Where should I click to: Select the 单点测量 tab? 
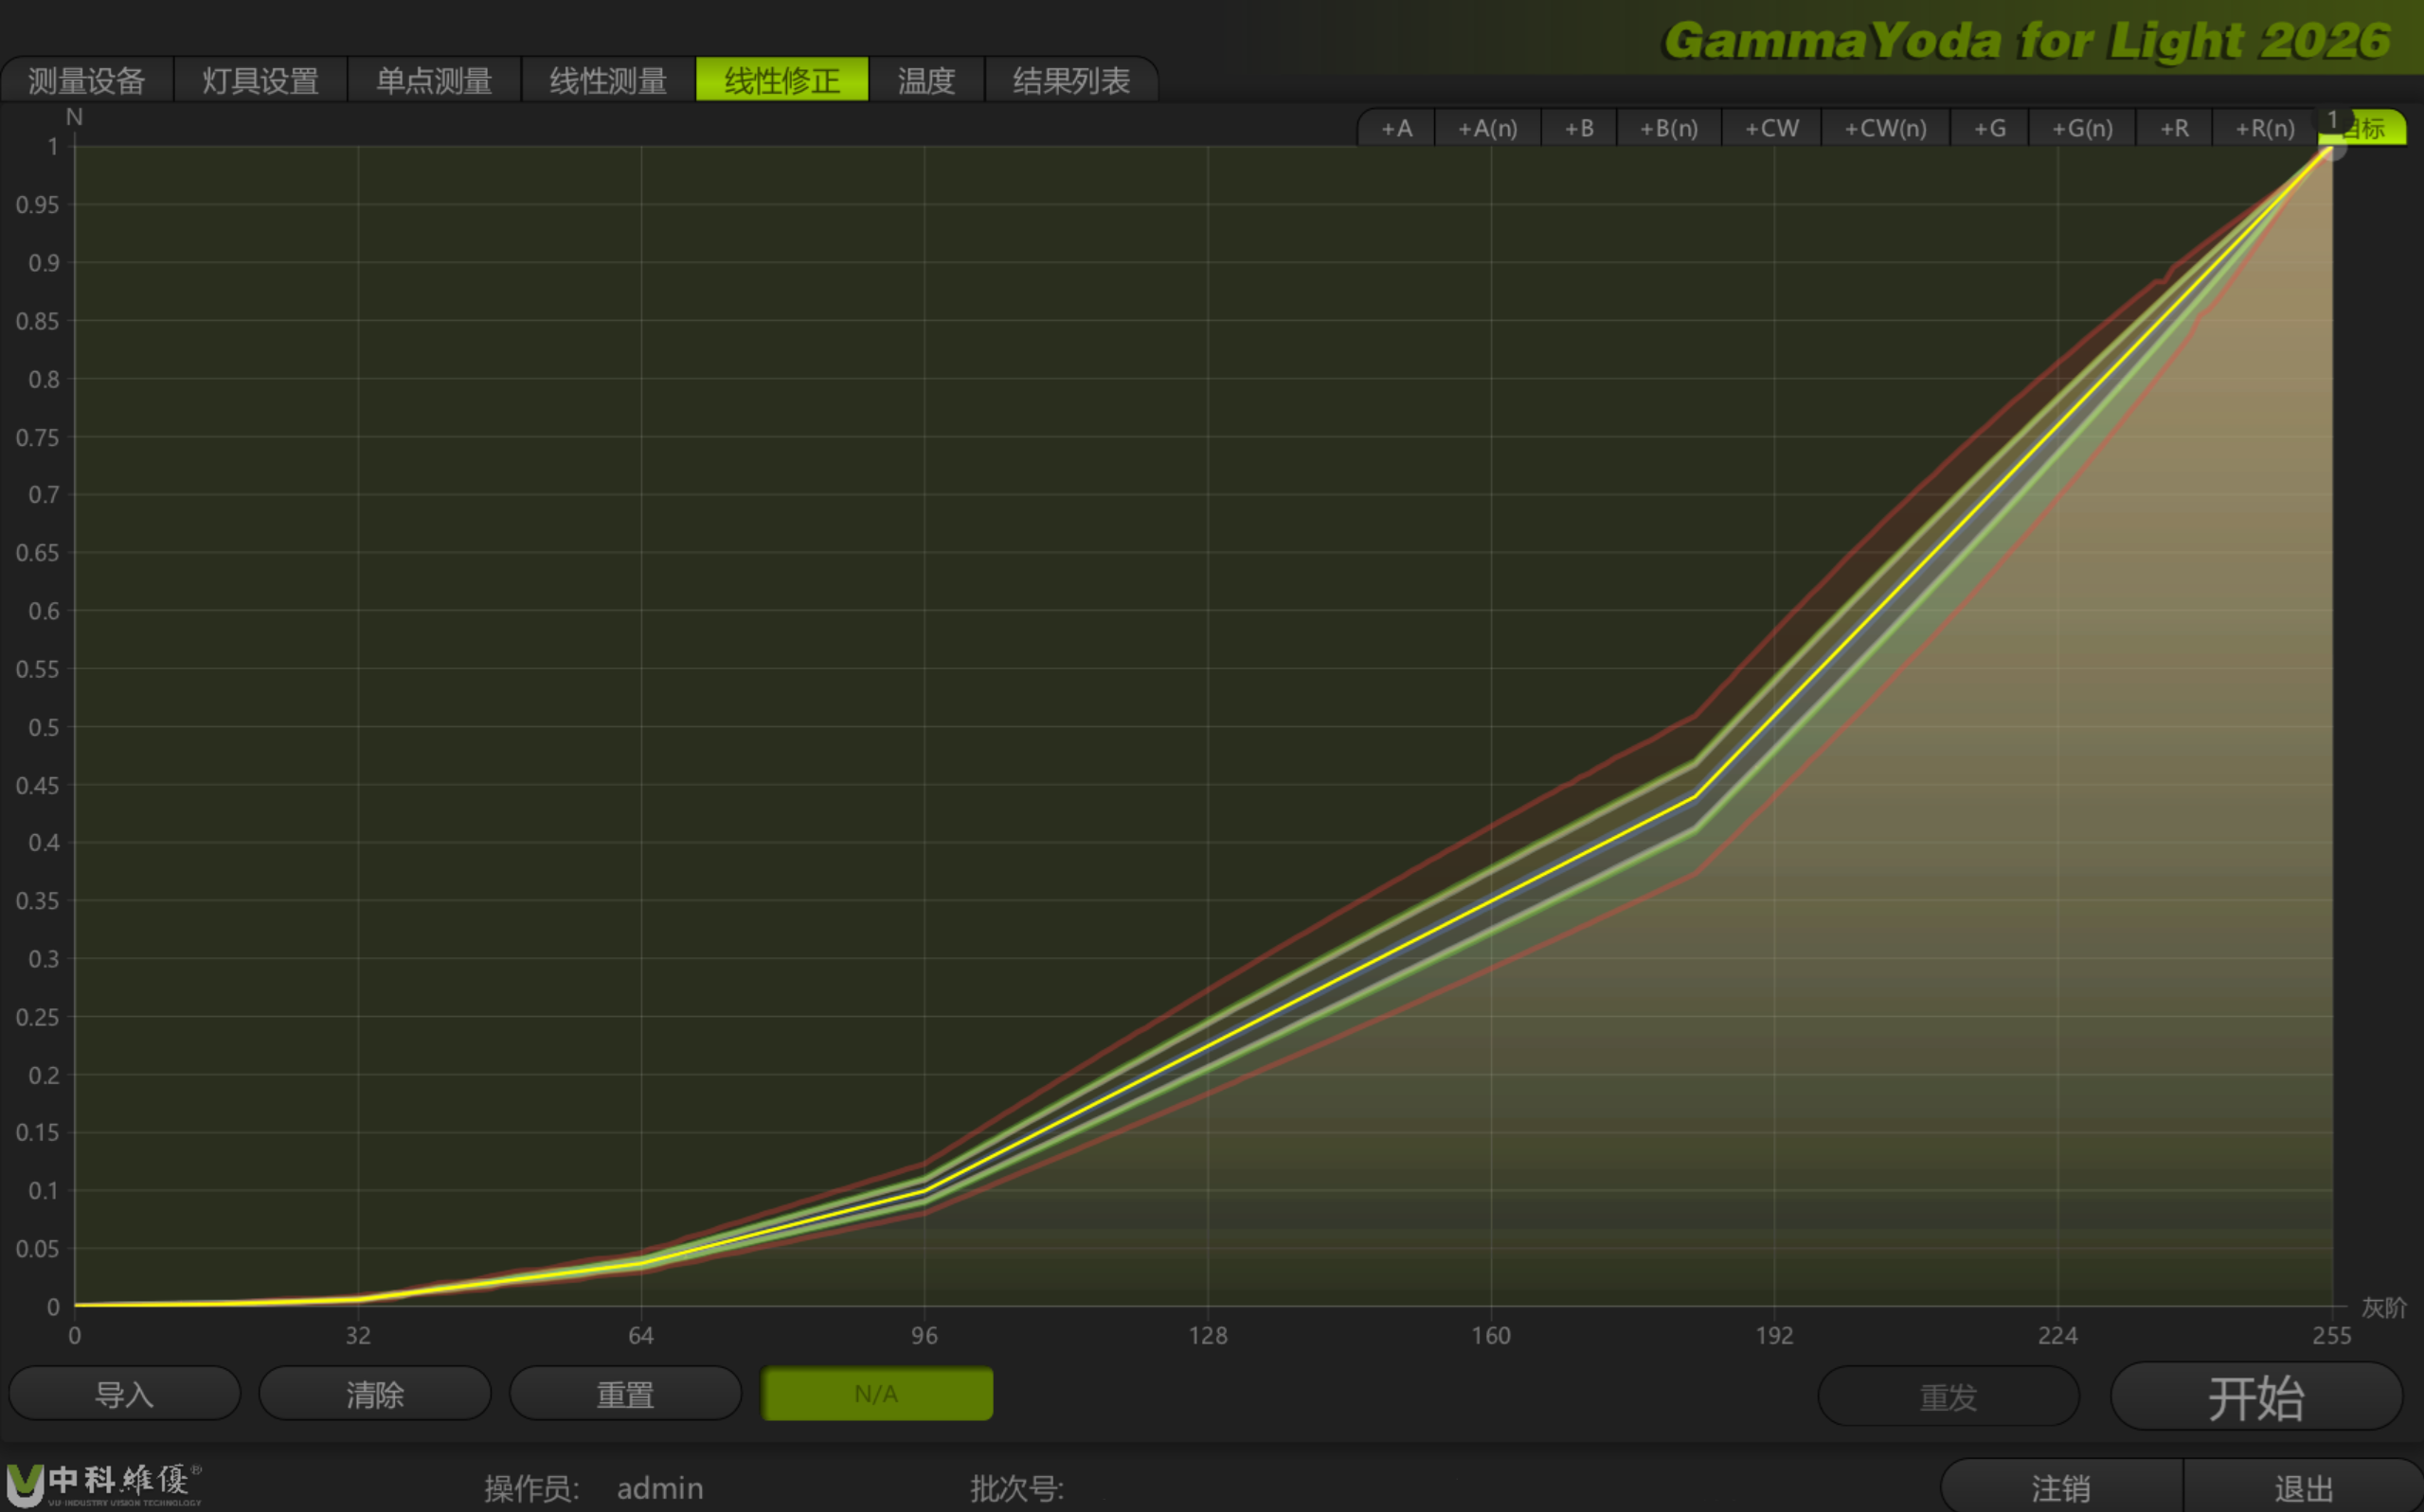pos(434,80)
